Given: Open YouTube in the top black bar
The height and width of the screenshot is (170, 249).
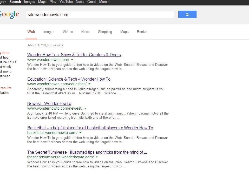Looking at the screenshot, I should 66,2.
